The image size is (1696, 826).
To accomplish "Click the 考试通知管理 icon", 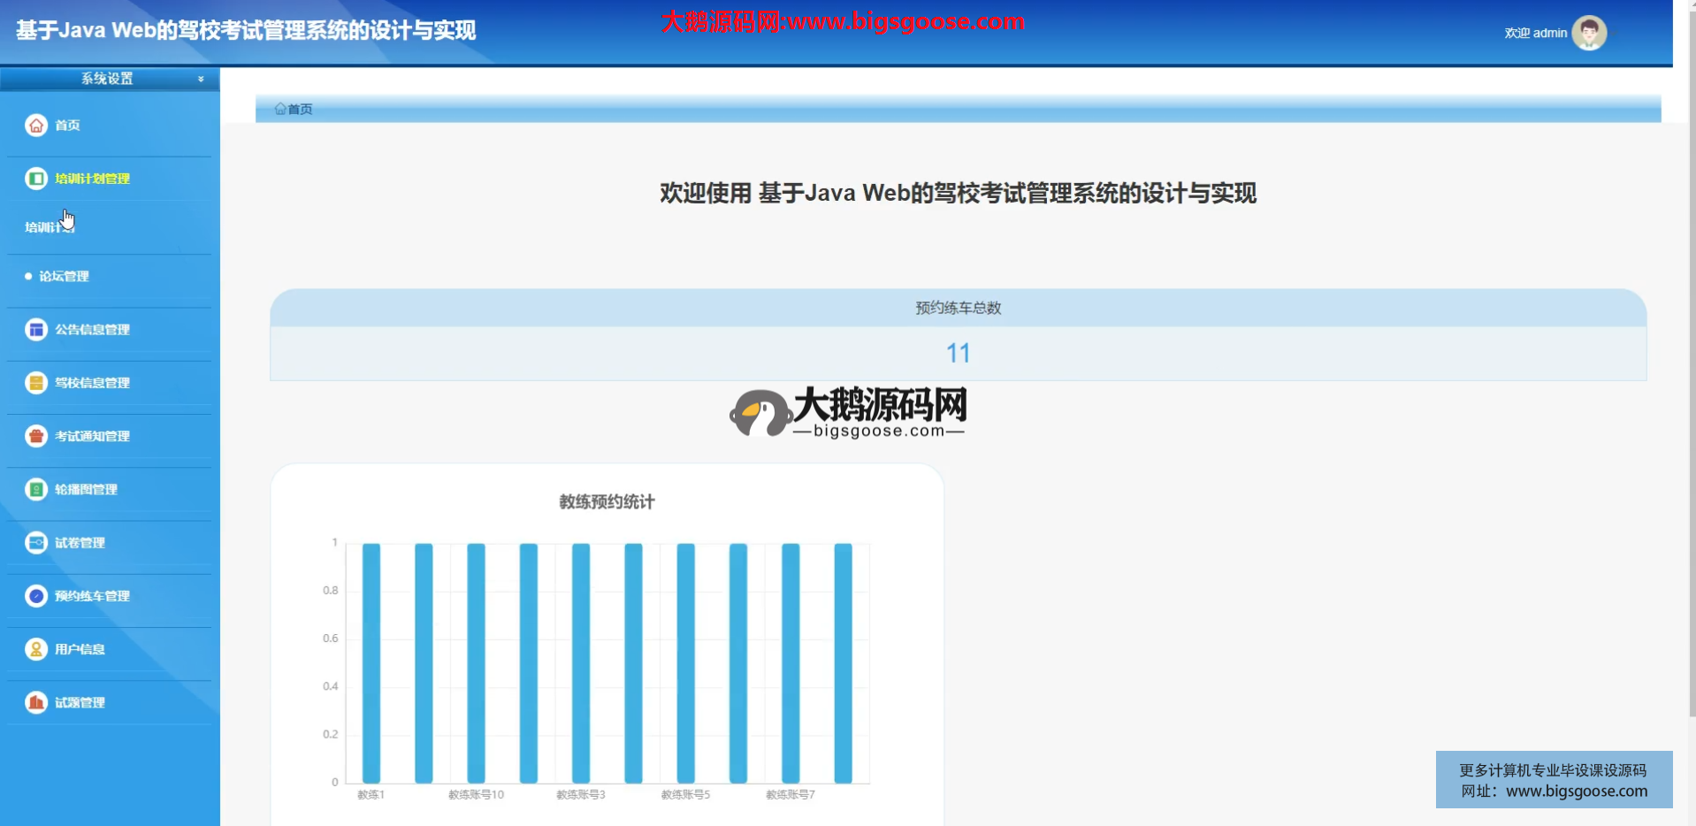I will (36, 436).
